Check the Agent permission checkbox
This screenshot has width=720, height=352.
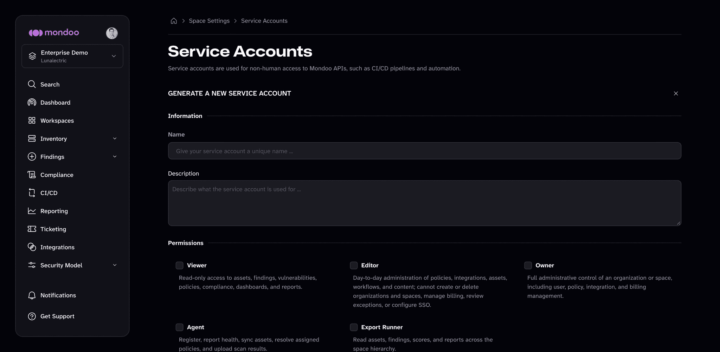[x=179, y=327]
